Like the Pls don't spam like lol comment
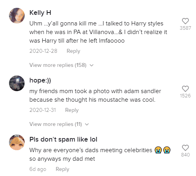This screenshot has width=196, height=176. click(185, 148)
